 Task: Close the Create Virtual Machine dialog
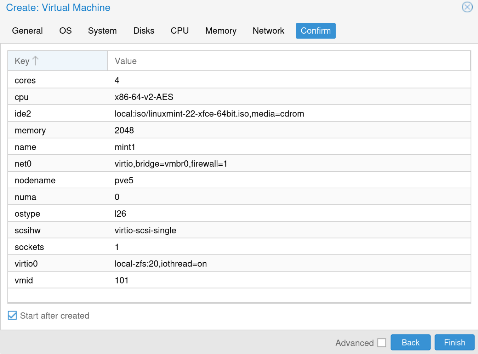coord(467,7)
